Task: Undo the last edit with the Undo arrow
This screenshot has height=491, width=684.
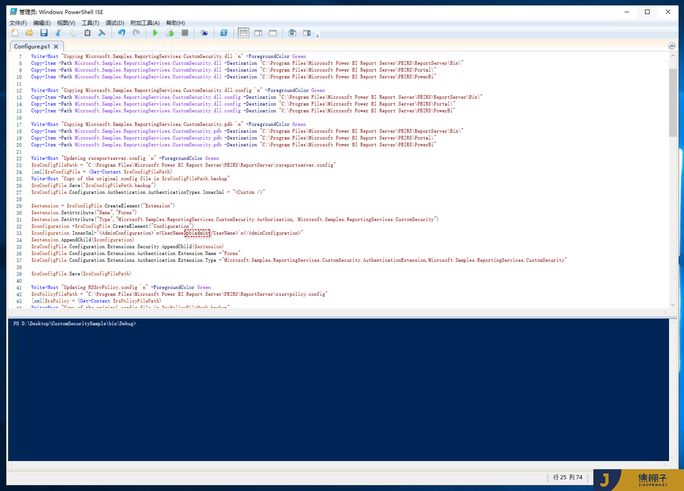Action: 121,33
